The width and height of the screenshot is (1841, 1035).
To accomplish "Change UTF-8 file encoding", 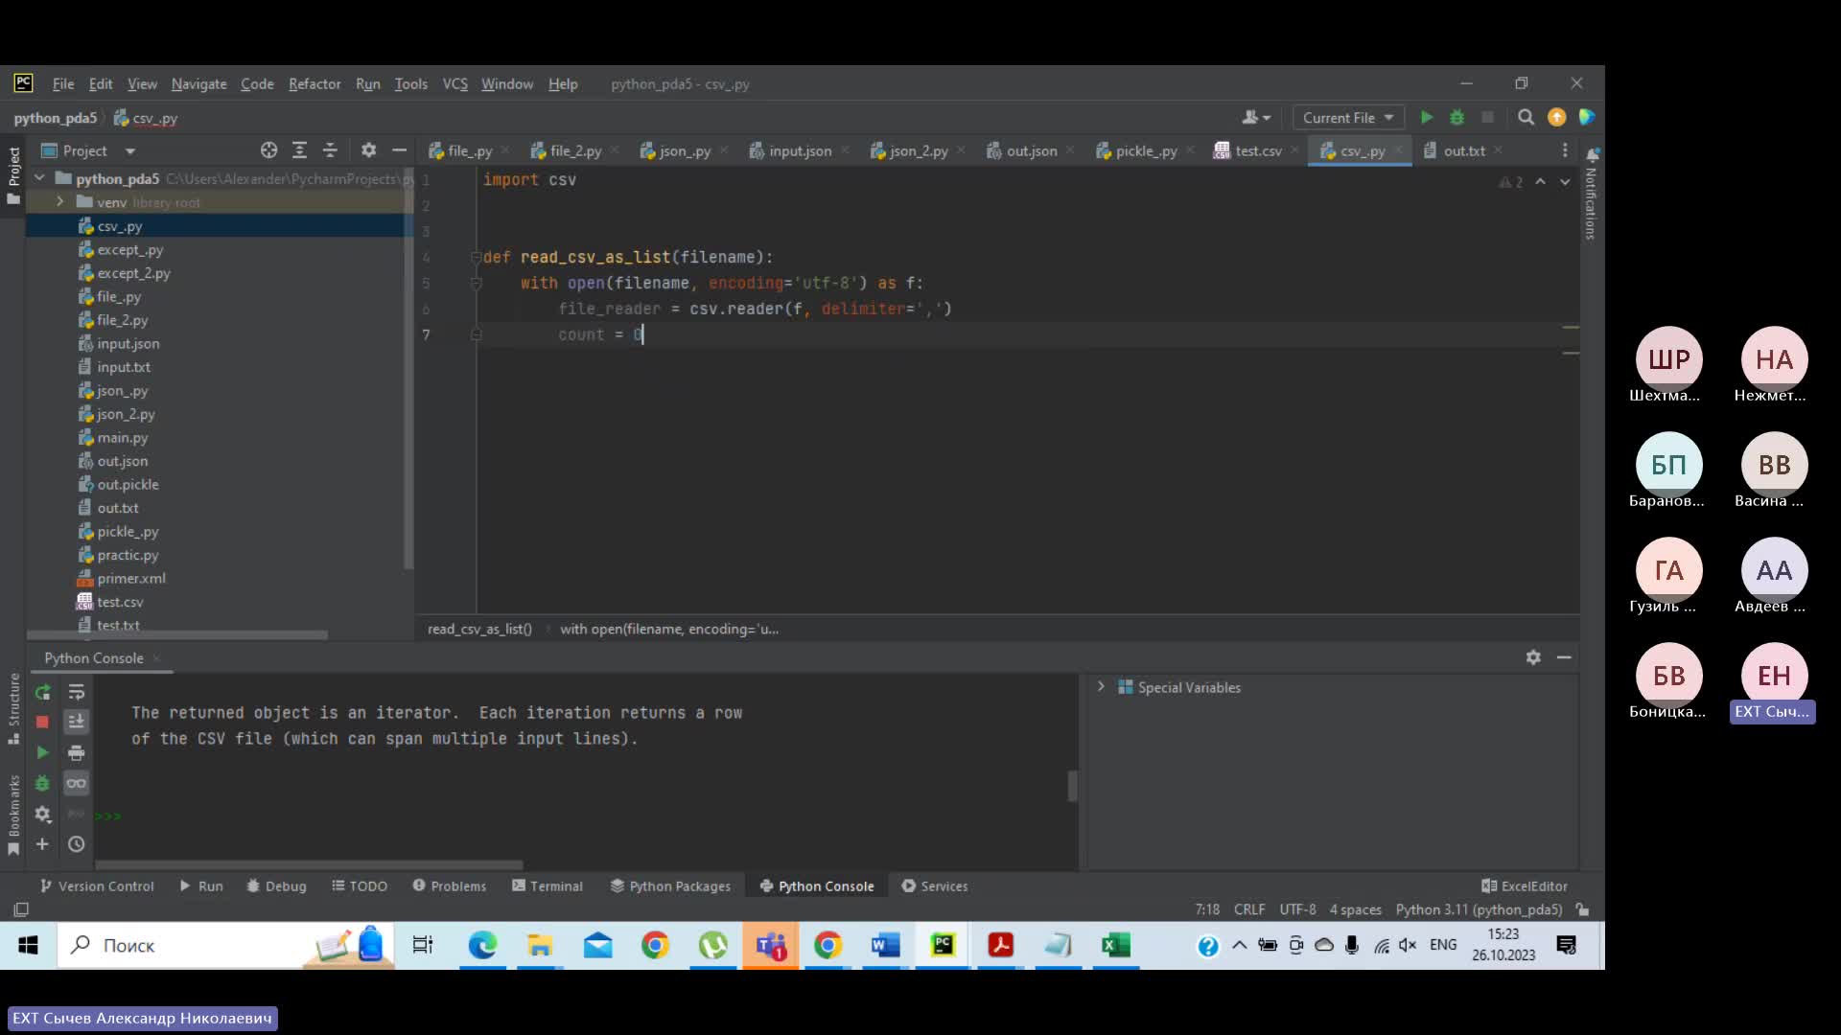I will (1297, 909).
